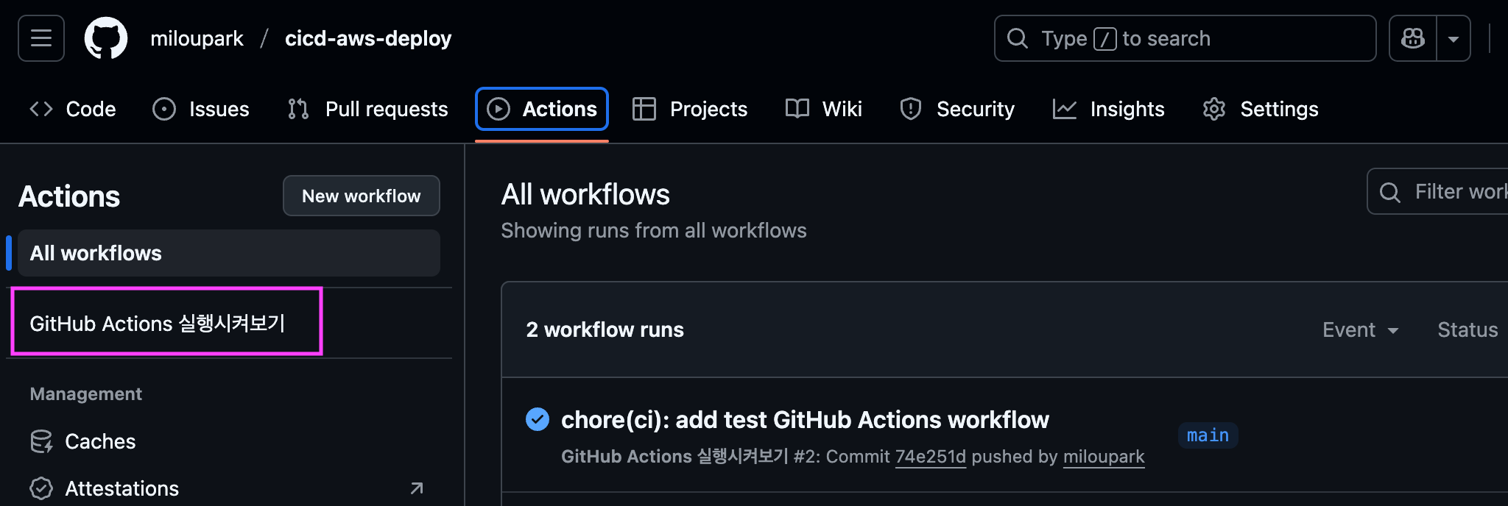Click the Settings gear icon

pyautogui.click(x=1213, y=109)
